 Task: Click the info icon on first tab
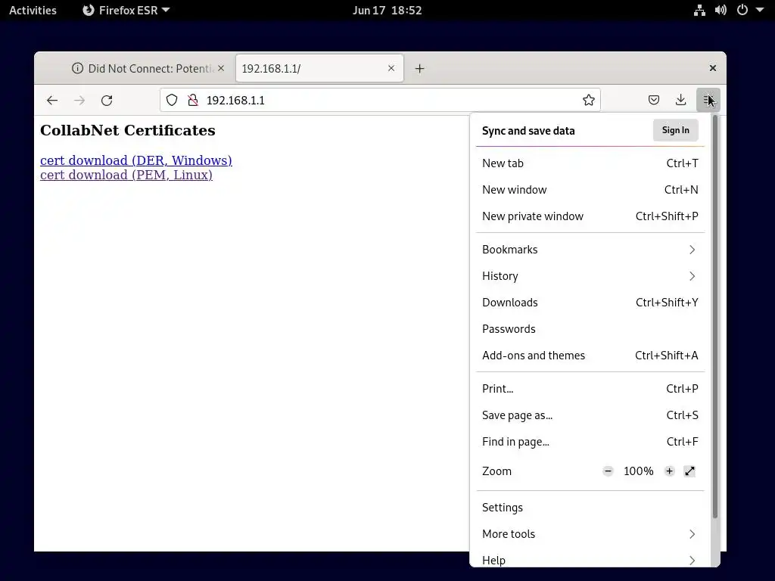tap(78, 68)
